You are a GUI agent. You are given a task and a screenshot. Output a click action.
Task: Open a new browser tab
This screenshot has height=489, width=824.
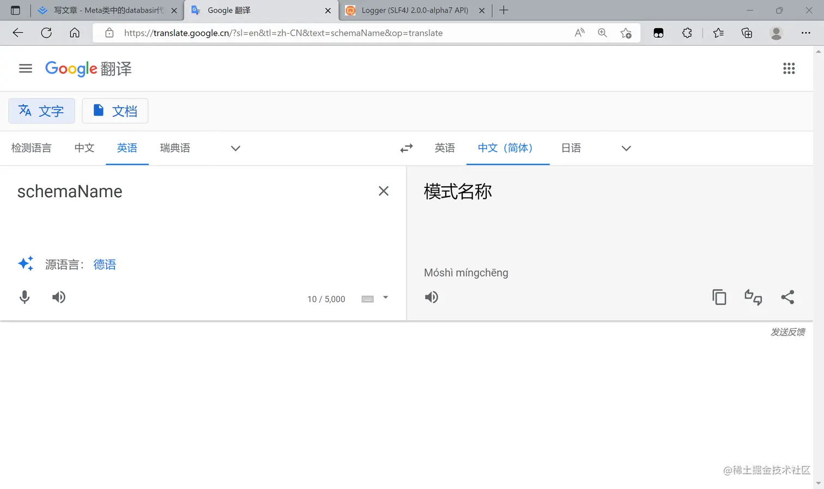(x=504, y=10)
